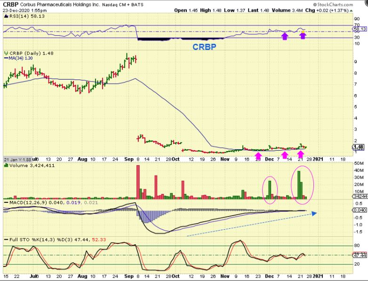Click the 1.48 last-price tag on price axis

(x=359, y=147)
